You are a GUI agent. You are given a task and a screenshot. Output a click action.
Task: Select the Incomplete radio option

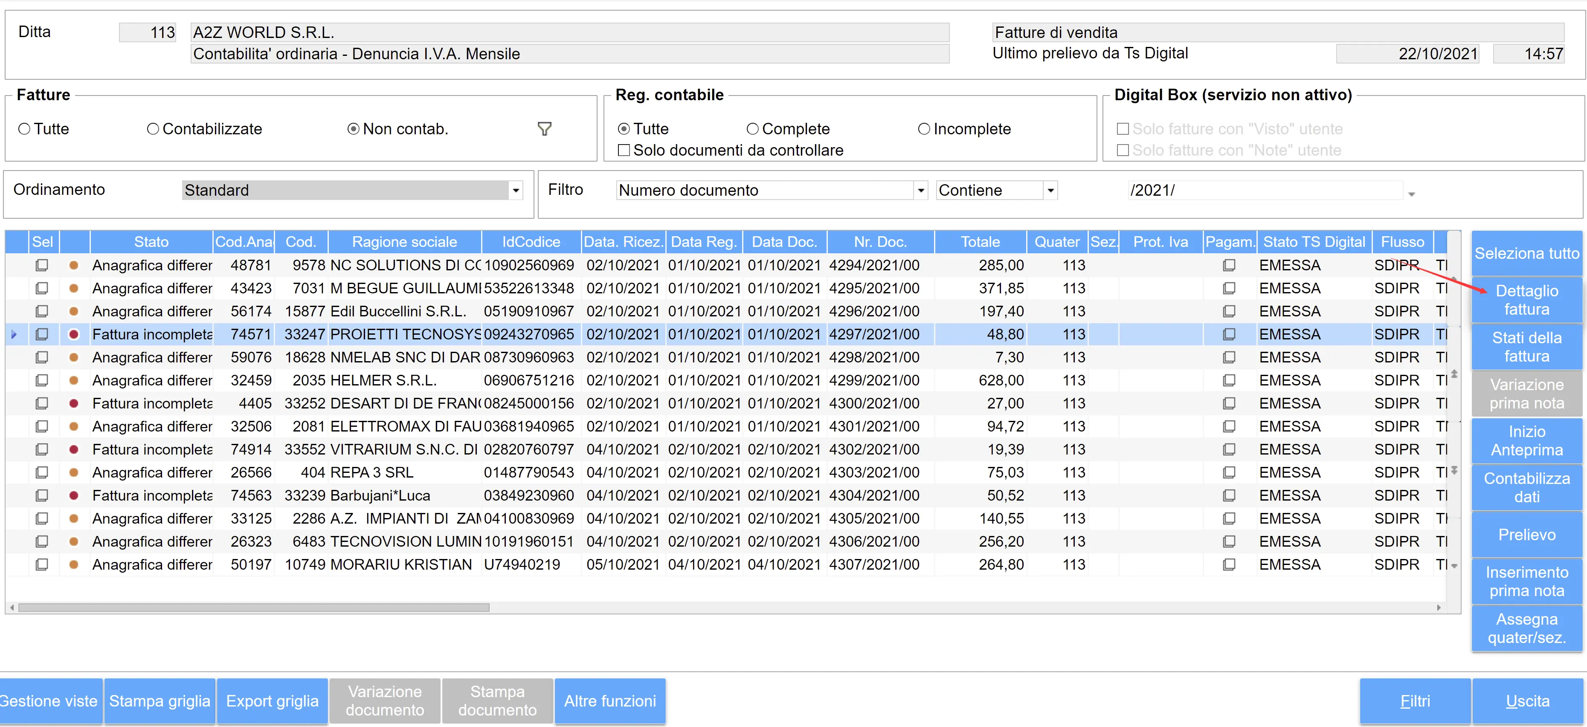pos(923,129)
